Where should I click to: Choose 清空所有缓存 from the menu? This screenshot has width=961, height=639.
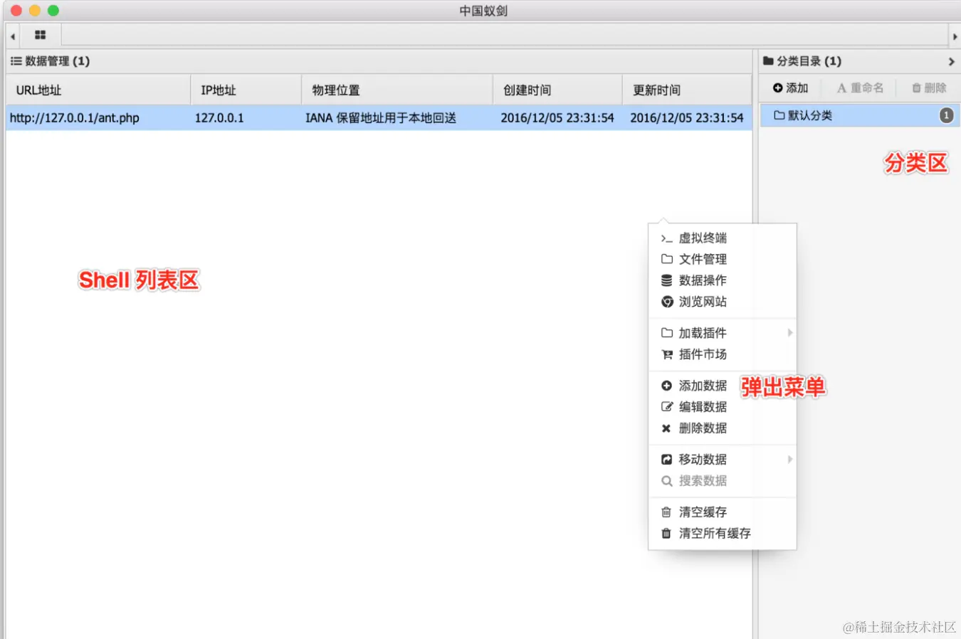click(722, 534)
